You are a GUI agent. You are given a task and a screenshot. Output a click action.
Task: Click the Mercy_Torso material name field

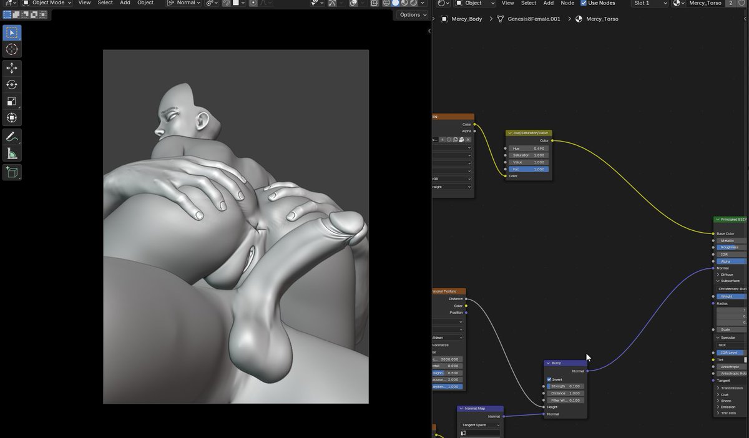705,3
